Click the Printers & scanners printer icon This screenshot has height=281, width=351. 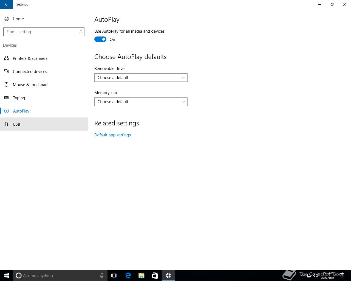coord(7,58)
